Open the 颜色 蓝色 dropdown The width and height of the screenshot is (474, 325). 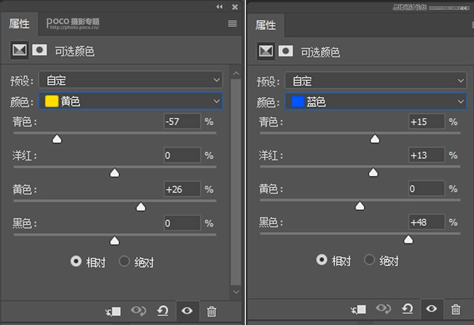pos(375,101)
